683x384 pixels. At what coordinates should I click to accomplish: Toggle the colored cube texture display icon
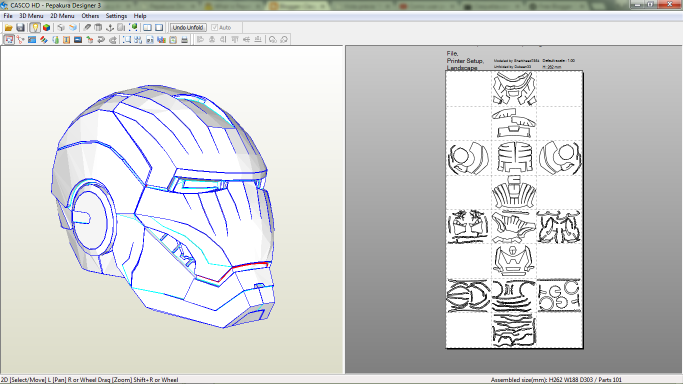[x=46, y=27]
